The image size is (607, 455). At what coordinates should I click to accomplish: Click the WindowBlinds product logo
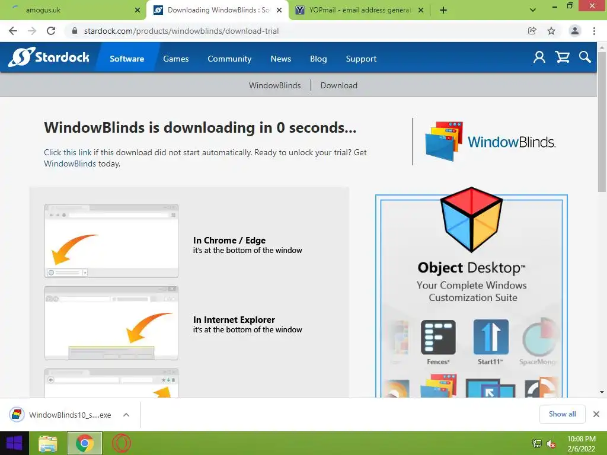coord(490,142)
